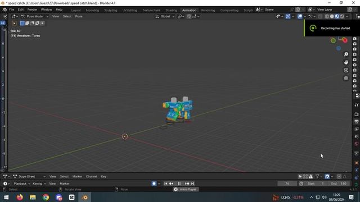Toggle snapping magnet button

point(189,16)
